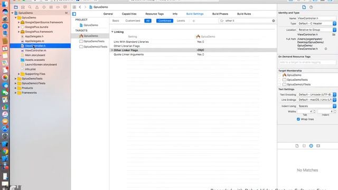338x190 pixels.
Task: Hide the project and targets list
Action: [74, 14]
